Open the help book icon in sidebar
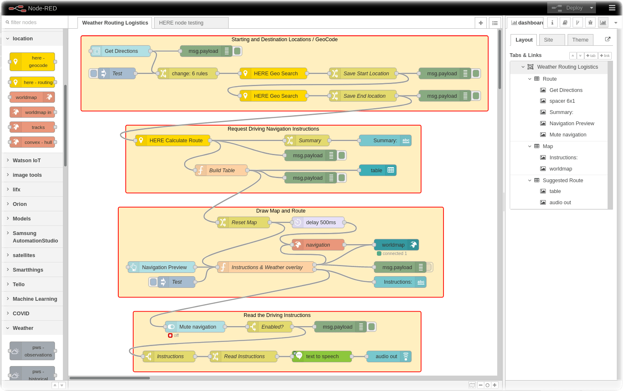This screenshot has width=623, height=391. [x=565, y=22]
